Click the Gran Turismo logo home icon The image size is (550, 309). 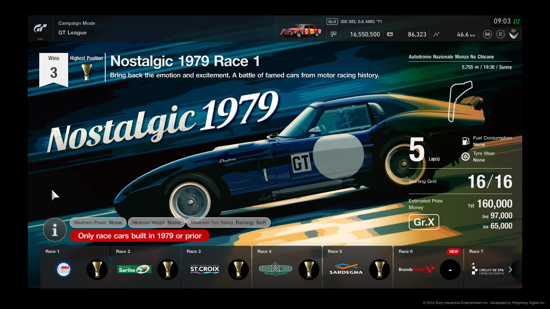pos(40,28)
